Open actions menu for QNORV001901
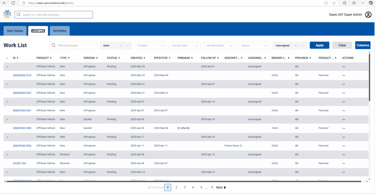375x194 pixels. [x=343, y=111]
